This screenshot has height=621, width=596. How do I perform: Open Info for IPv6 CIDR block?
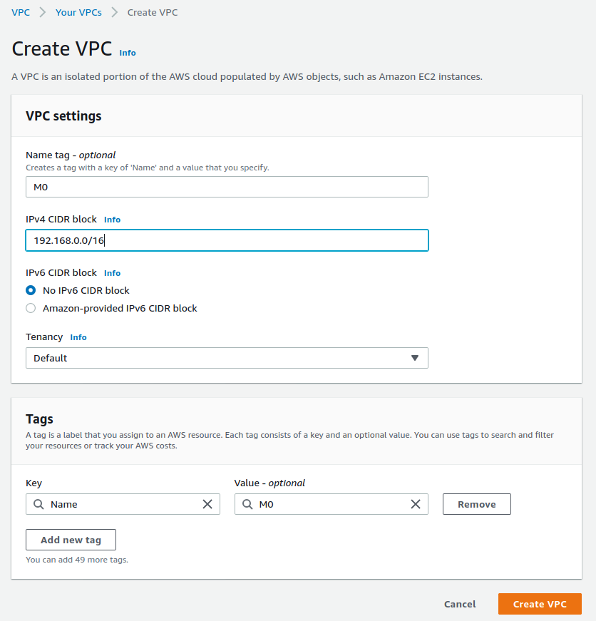(112, 273)
